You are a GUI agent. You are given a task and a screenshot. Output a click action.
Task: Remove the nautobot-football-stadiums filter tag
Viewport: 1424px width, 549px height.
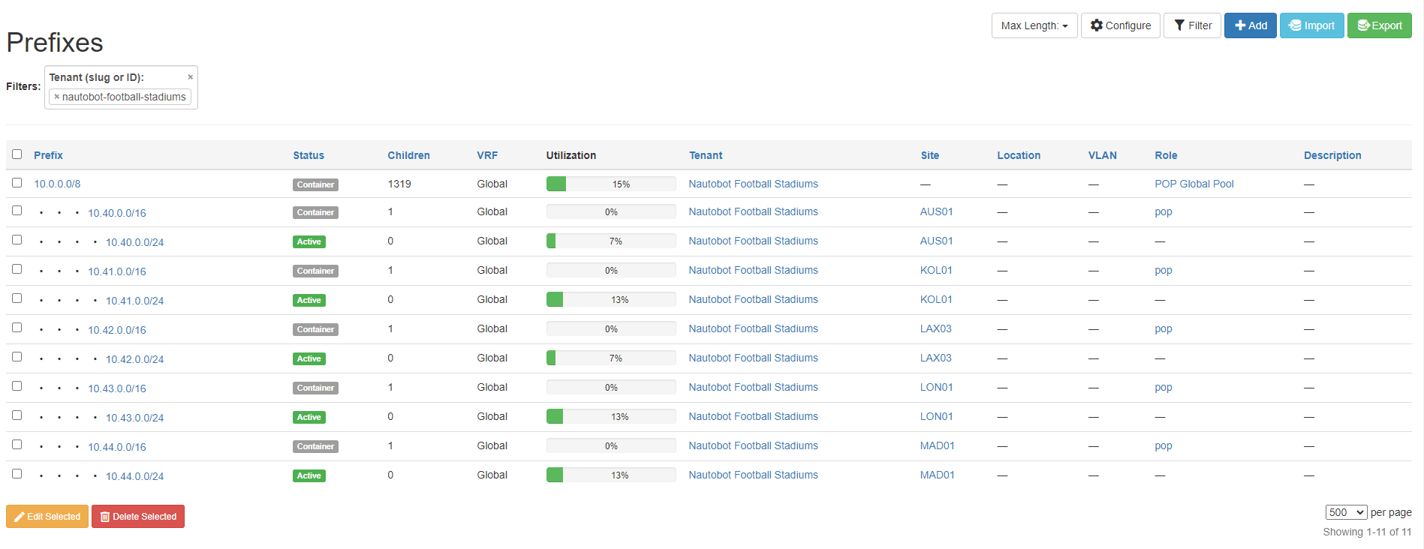click(x=57, y=97)
